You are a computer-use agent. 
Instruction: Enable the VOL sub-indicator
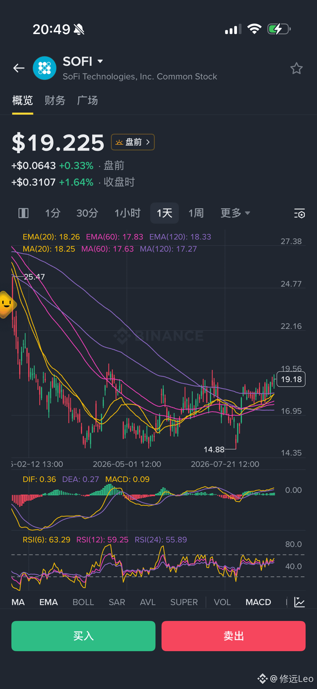(222, 602)
